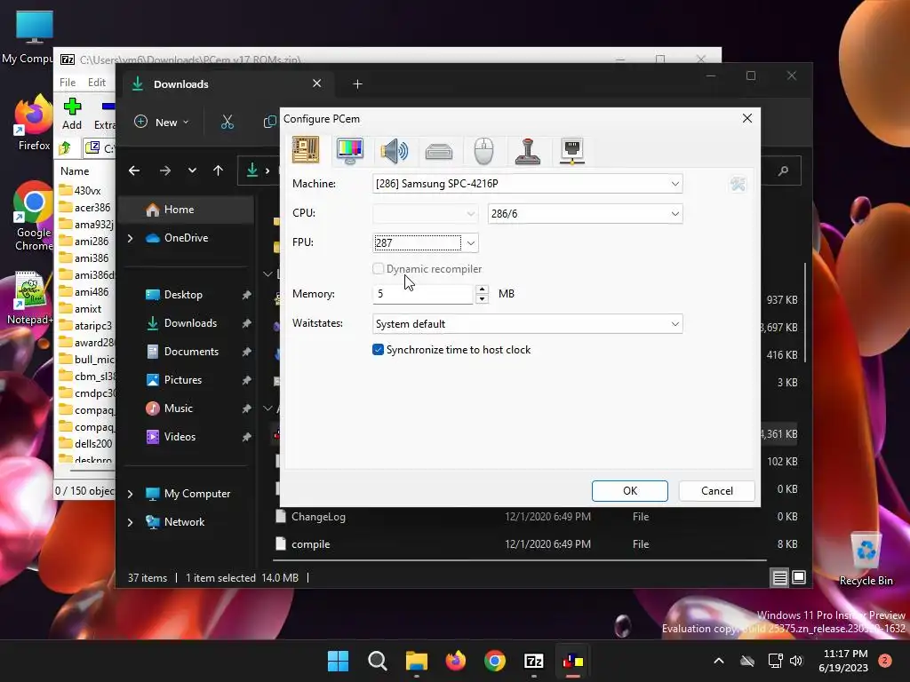Open the Drives settings tab
This screenshot has width=910, height=682.
439,151
